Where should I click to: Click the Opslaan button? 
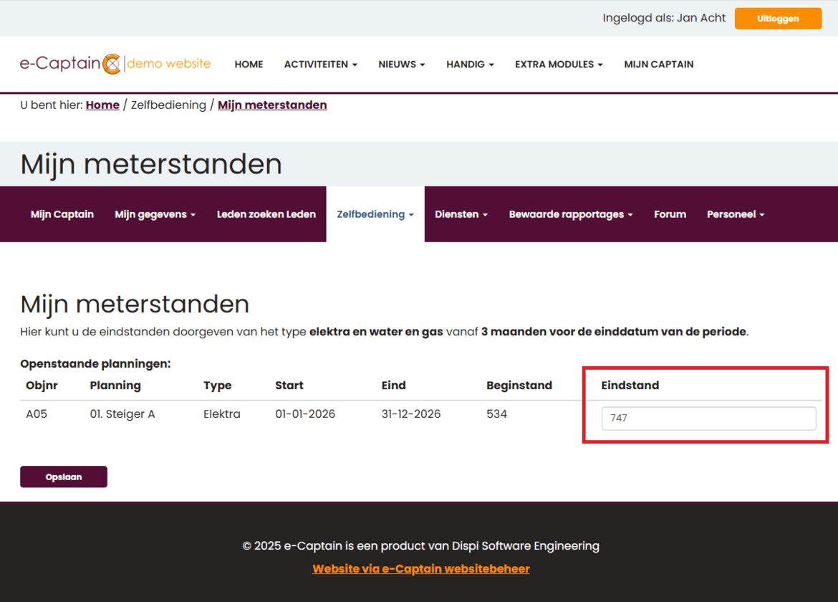pyautogui.click(x=64, y=477)
